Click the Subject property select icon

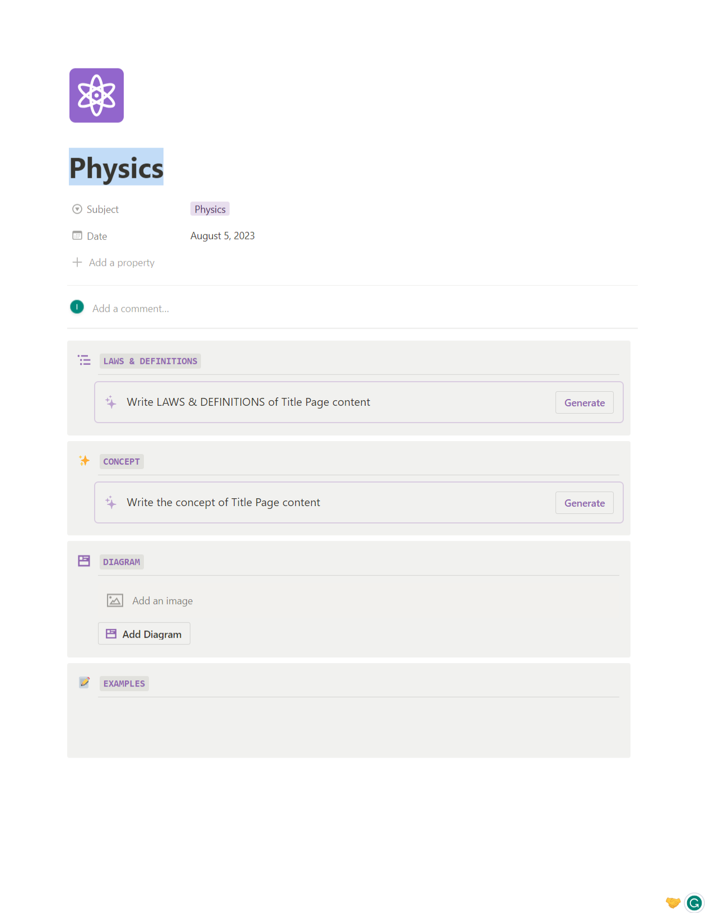point(77,209)
